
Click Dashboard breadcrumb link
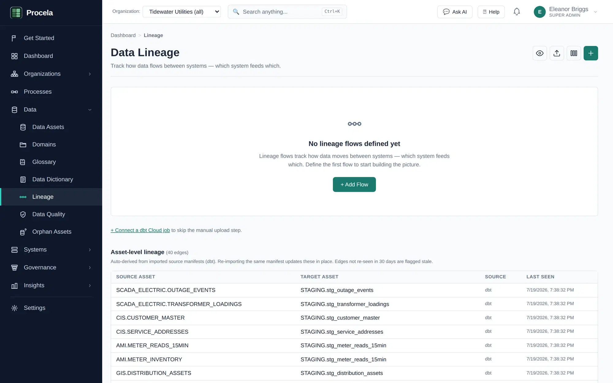(123, 35)
